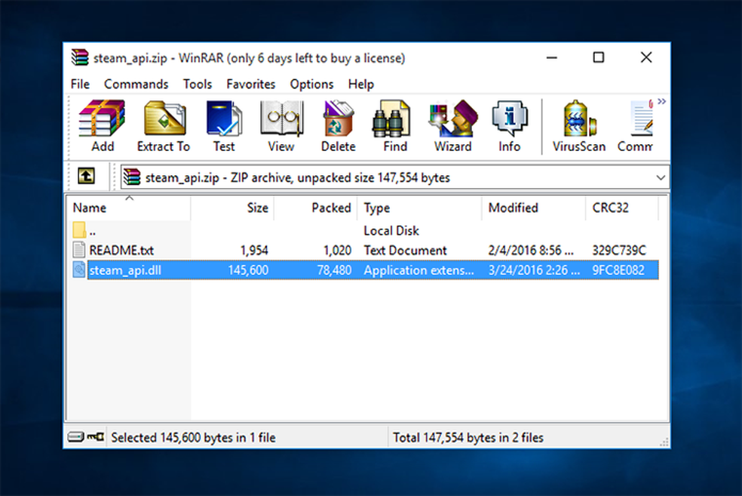Open the View file tool
Image resolution: width=742 pixels, height=496 pixels.
coord(281,126)
